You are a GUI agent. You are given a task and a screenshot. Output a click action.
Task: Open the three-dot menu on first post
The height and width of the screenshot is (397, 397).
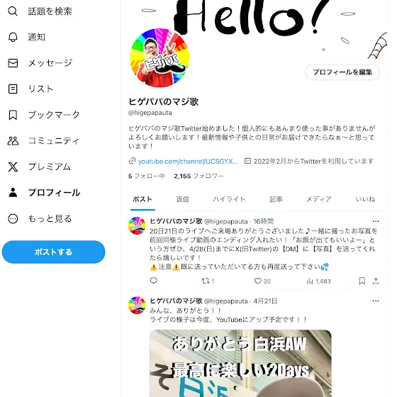click(x=376, y=221)
